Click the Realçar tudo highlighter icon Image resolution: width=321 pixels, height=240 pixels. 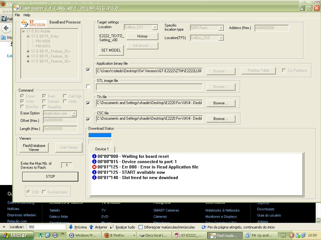[112, 227]
